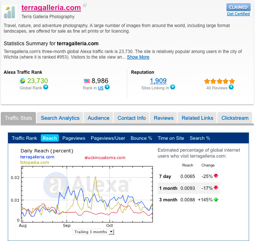Open the Audience tab
This screenshot has height=241, width=255.
(98, 118)
